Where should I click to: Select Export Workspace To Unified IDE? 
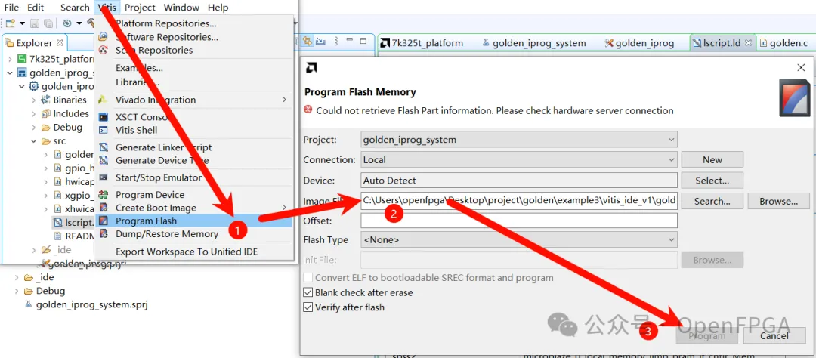tap(187, 252)
